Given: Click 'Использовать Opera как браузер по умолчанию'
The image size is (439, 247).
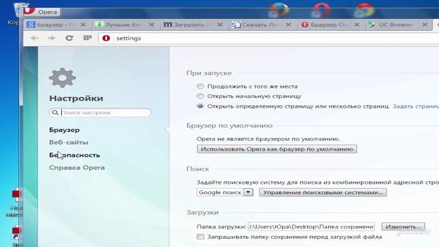Looking at the screenshot, I should [276, 149].
